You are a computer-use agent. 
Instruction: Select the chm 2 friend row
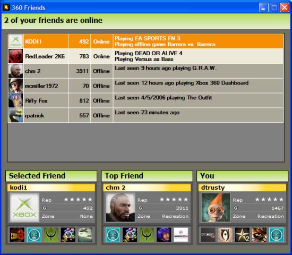(145, 71)
